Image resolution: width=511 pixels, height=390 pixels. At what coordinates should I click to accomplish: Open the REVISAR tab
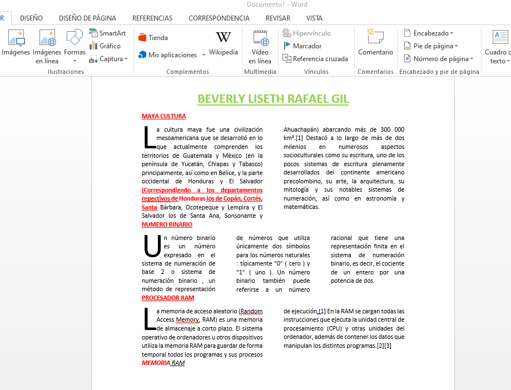(278, 18)
